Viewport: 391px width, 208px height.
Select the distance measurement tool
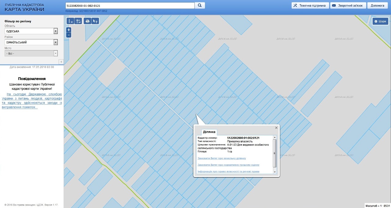click(71, 21)
